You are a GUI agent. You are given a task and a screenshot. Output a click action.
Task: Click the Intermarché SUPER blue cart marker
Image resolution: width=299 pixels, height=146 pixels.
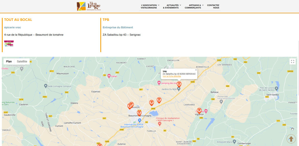(x=140, y=120)
